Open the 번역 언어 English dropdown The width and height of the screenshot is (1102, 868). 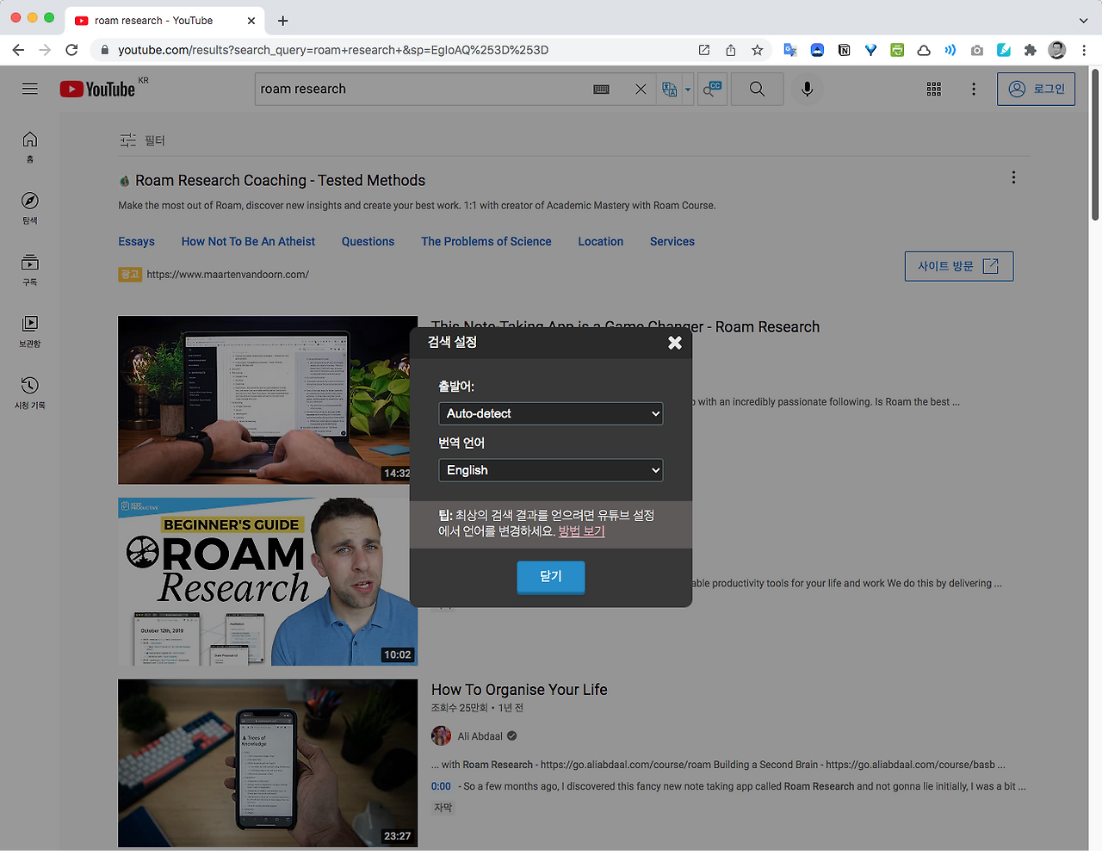(550, 470)
